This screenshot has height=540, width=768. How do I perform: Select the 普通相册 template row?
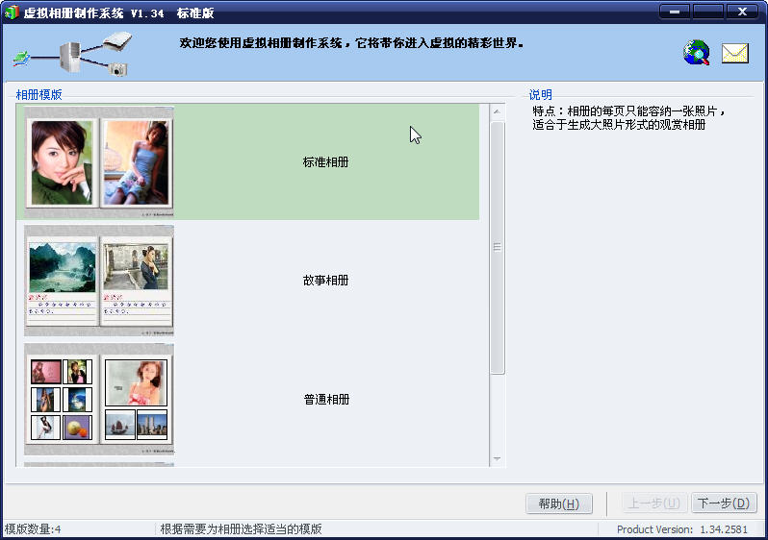[248, 399]
